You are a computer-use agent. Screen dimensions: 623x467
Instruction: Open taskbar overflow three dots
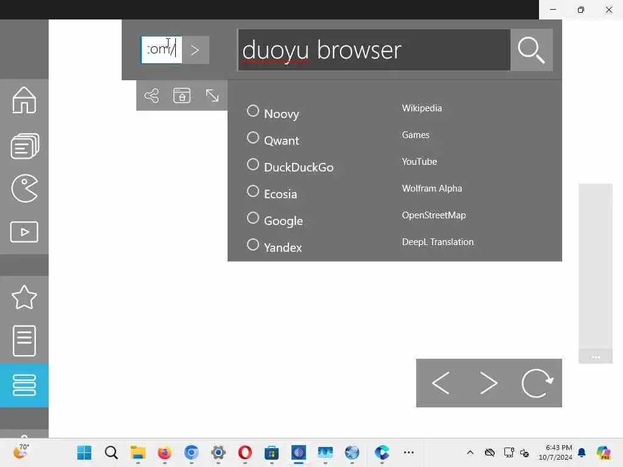coord(409,452)
